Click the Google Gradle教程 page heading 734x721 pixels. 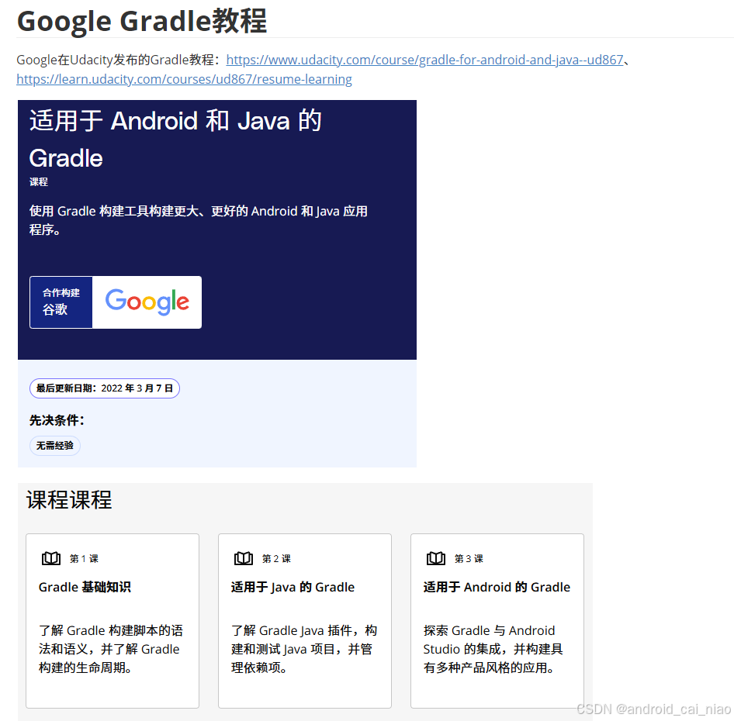click(142, 21)
